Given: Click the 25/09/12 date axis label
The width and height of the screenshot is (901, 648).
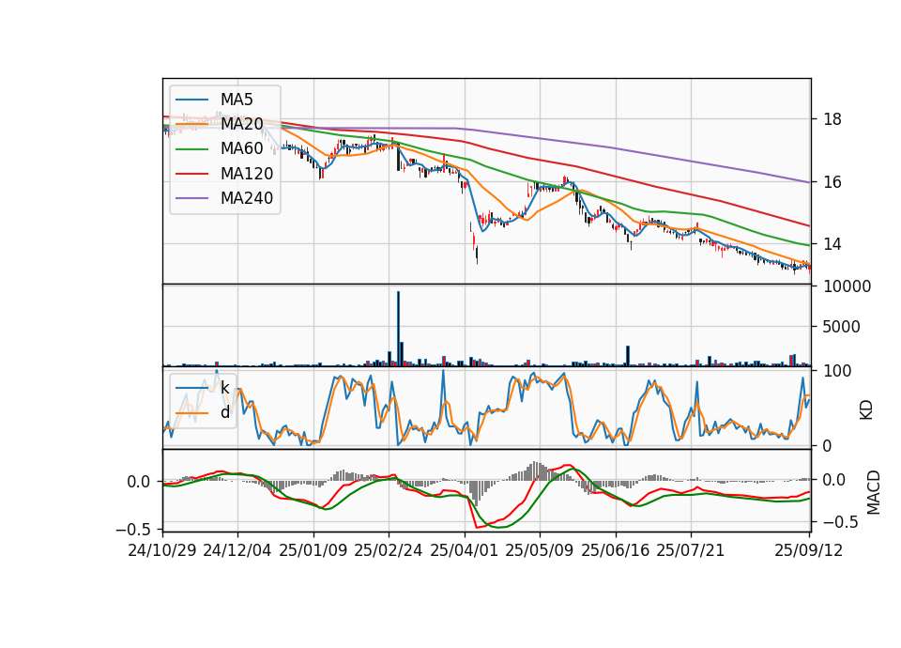Looking at the screenshot, I should pos(809,550).
